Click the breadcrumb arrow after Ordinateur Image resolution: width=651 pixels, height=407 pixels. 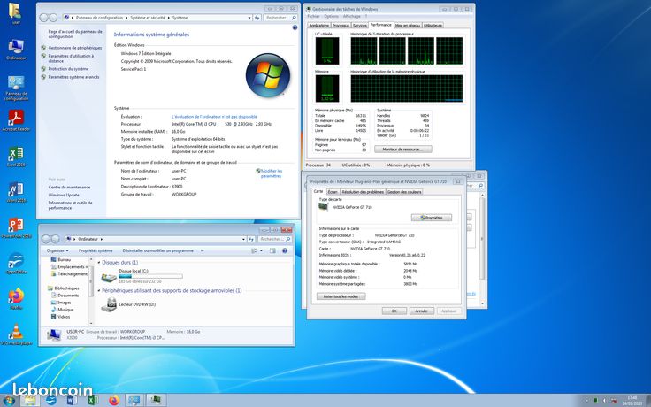tap(101, 239)
